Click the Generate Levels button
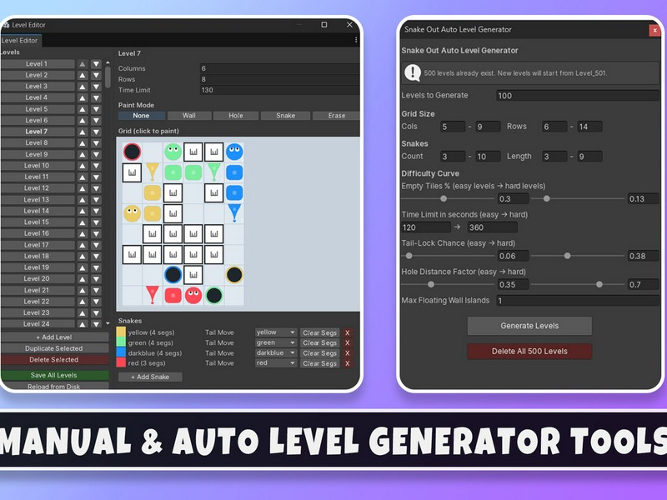 click(529, 326)
